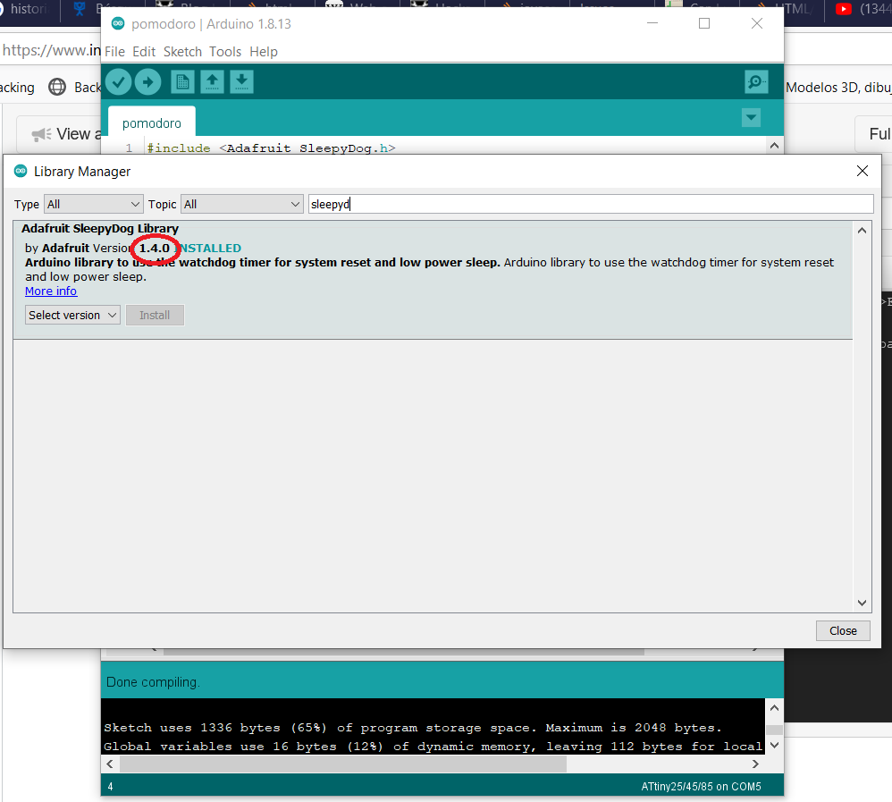This screenshot has width=892, height=802.
Task: Click the console horizontal scrollbar thumb
Action: [343, 764]
